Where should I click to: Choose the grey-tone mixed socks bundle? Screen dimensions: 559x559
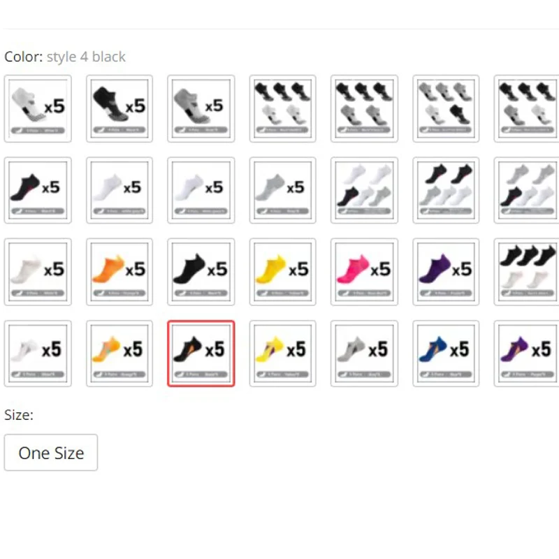445,108
